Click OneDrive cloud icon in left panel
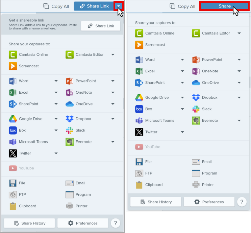251x233 pixels. tap(70, 104)
